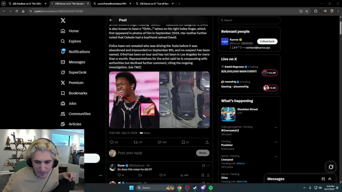
Task: Click the reply count icon on post
Action: pyautogui.click(x=112, y=142)
